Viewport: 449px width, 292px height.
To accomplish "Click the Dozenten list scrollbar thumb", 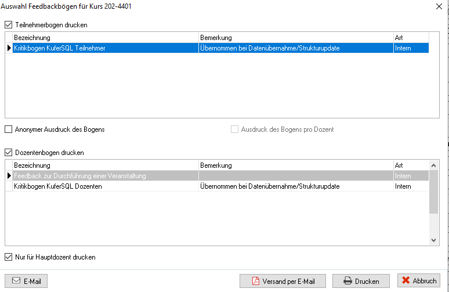I will (x=433, y=192).
